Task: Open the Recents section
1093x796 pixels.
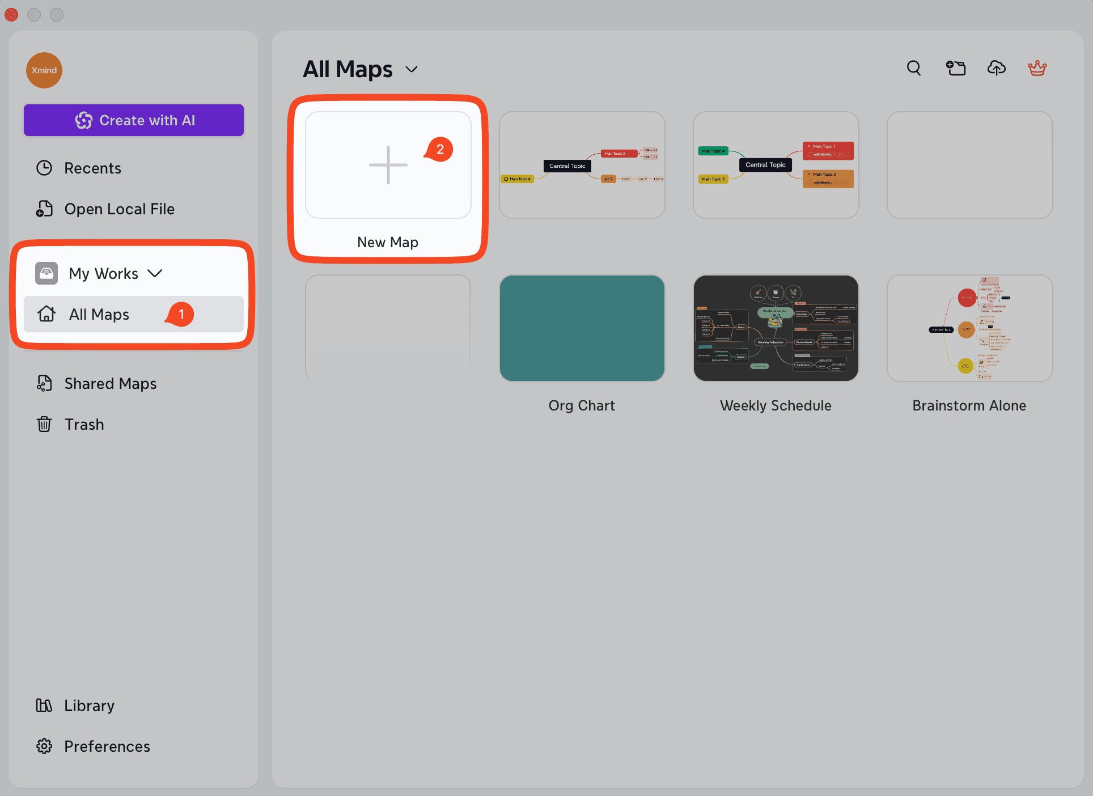Action: pos(92,168)
